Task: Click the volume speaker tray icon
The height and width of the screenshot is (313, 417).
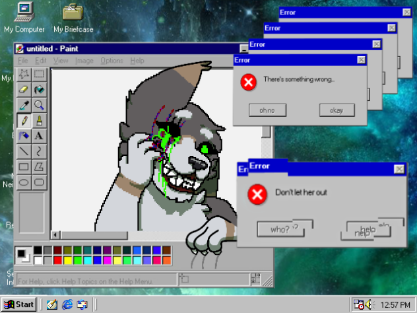Action: [369, 304]
